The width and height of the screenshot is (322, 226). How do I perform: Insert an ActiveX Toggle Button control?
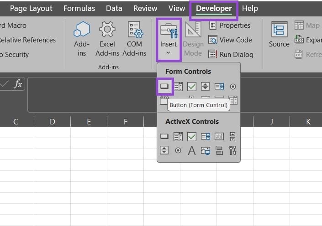point(219,150)
